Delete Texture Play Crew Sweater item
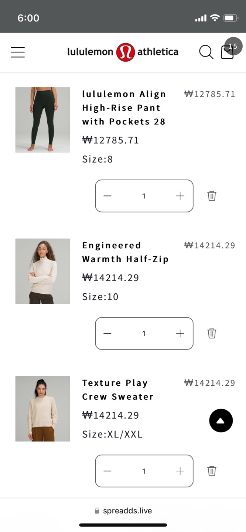Image resolution: width=246 pixels, height=532 pixels. pos(212,471)
